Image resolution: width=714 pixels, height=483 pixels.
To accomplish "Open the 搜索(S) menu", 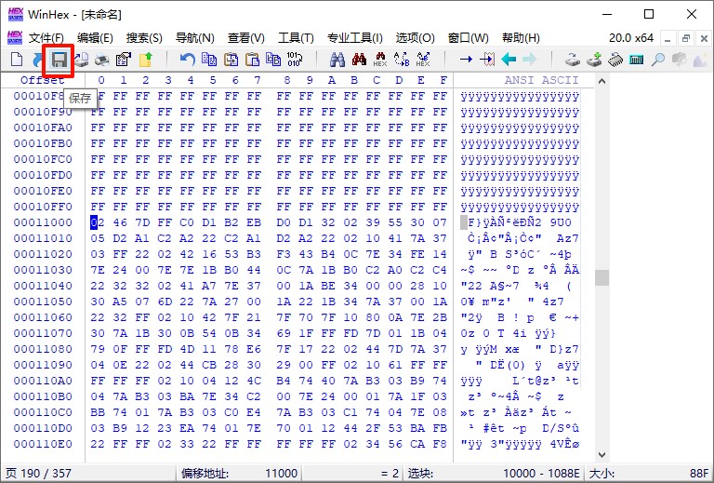I will [x=144, y=38].
